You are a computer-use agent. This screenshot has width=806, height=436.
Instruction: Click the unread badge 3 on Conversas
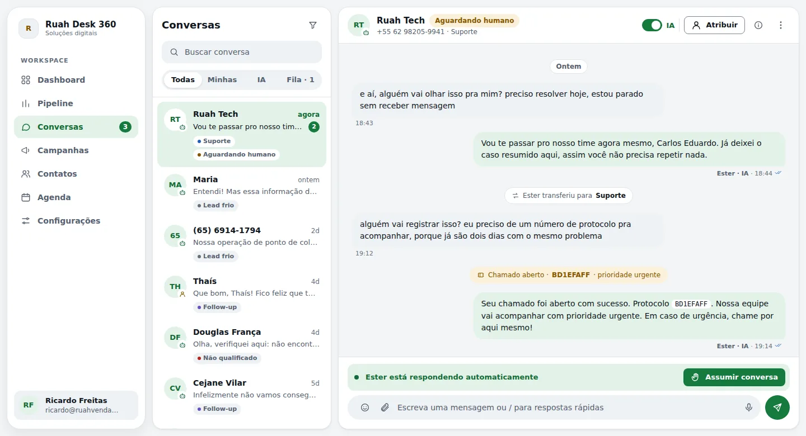click(x=125, y=127)
